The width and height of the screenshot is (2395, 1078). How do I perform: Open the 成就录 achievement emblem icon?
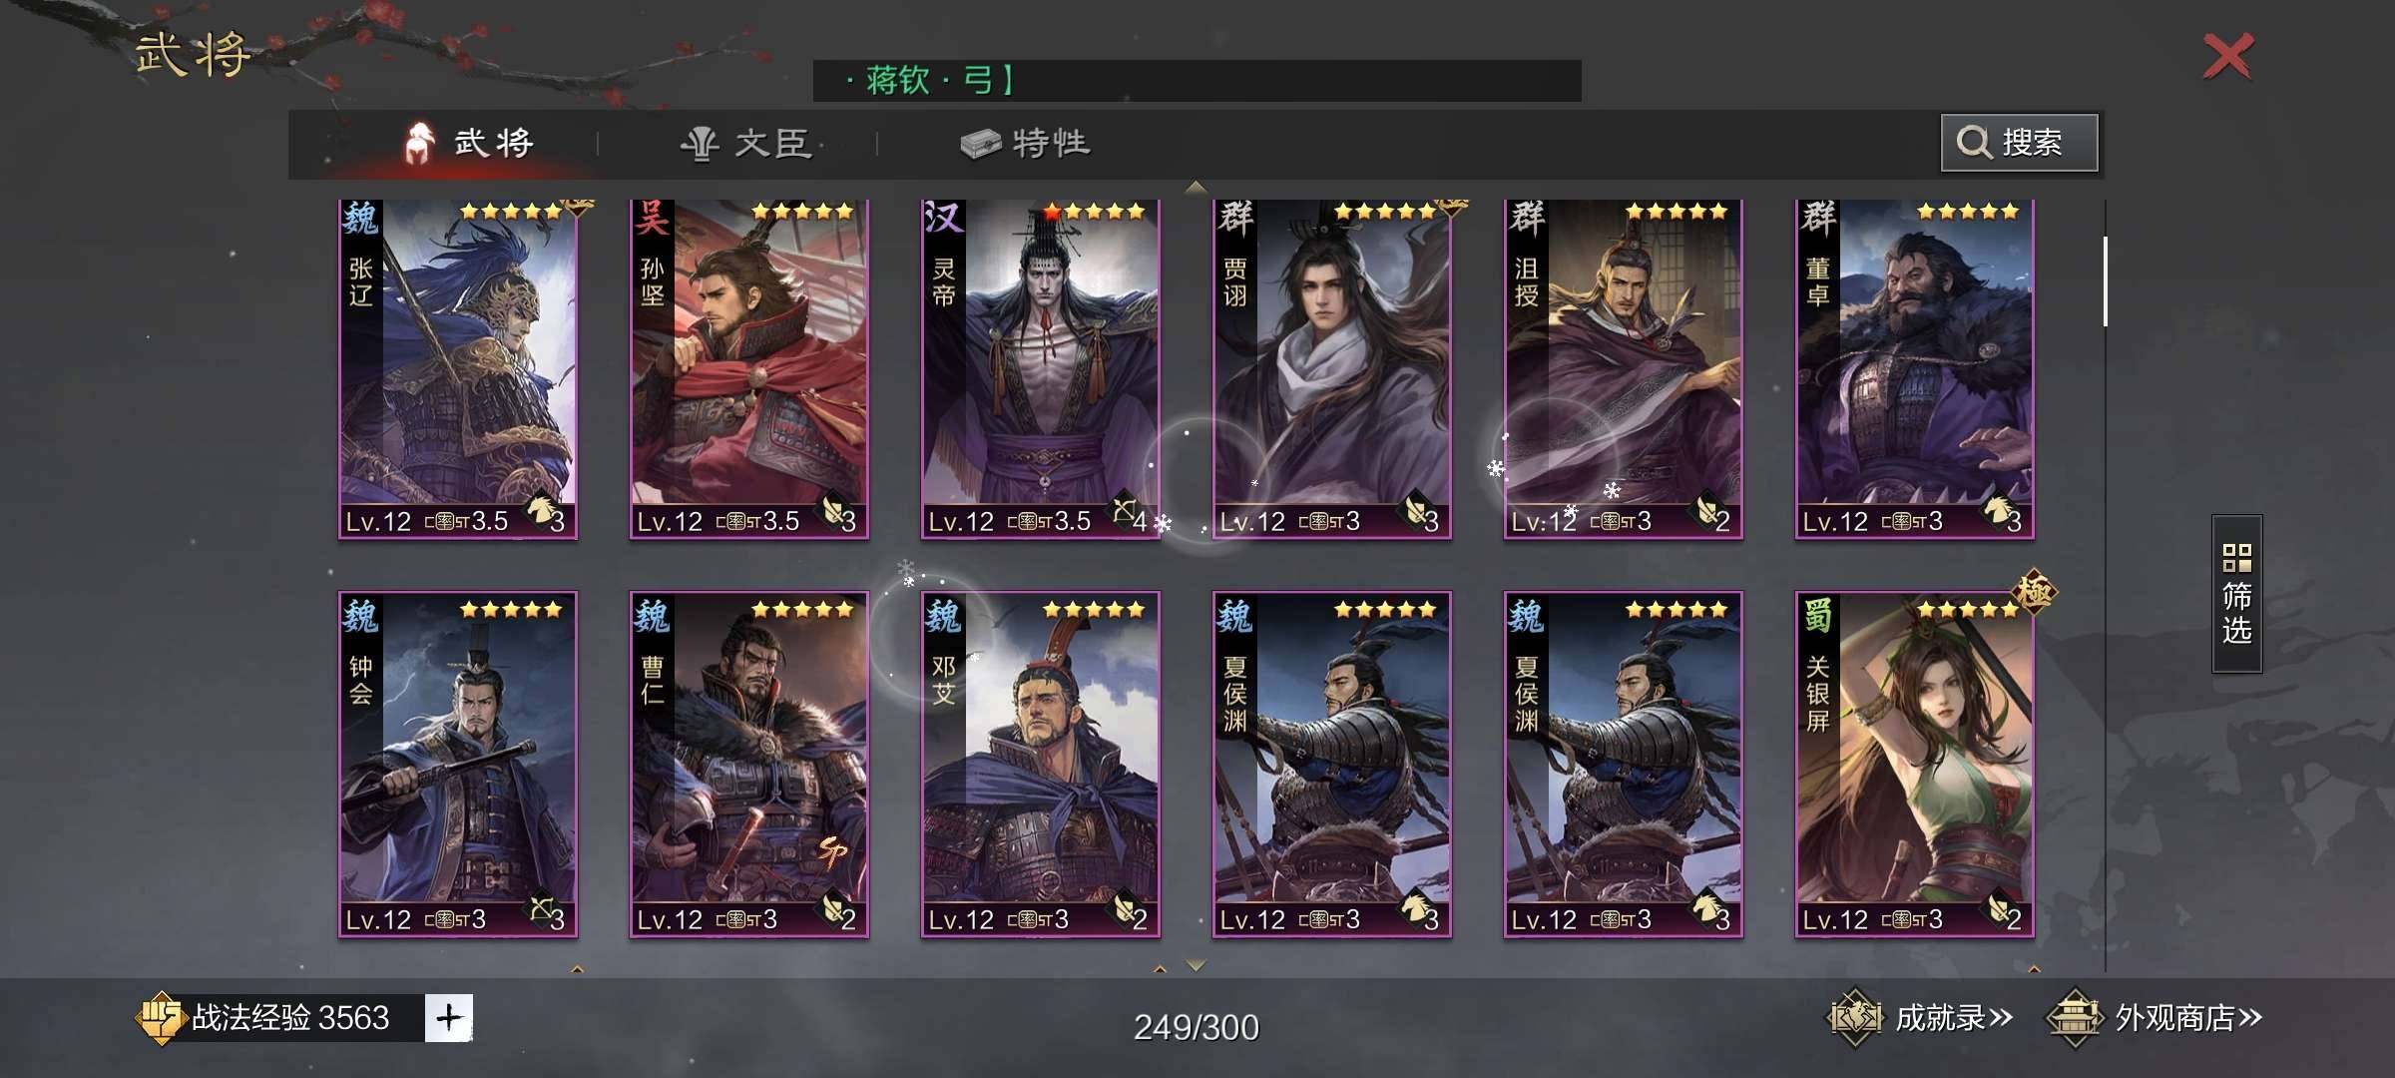[x=1853, y=1018]
